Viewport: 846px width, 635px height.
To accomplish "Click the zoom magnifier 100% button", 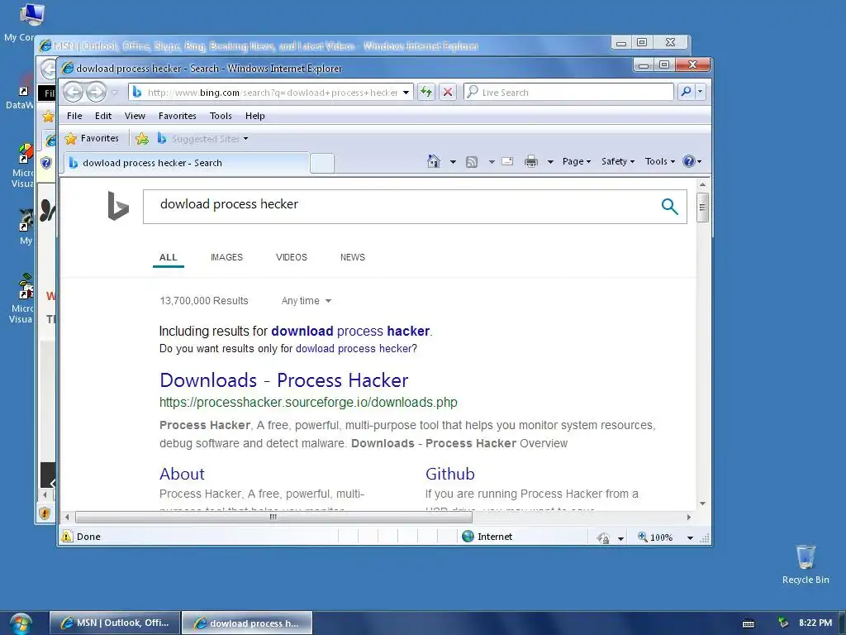I will point(655,537).
